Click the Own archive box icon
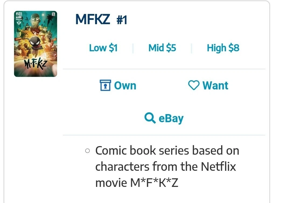 (x=105, y=85)
